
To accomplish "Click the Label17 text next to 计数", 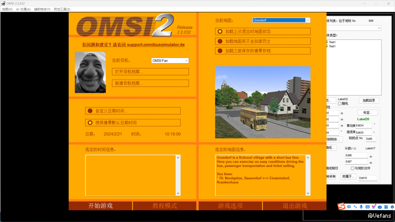I will pyautogui.click(x=371, y=148).
